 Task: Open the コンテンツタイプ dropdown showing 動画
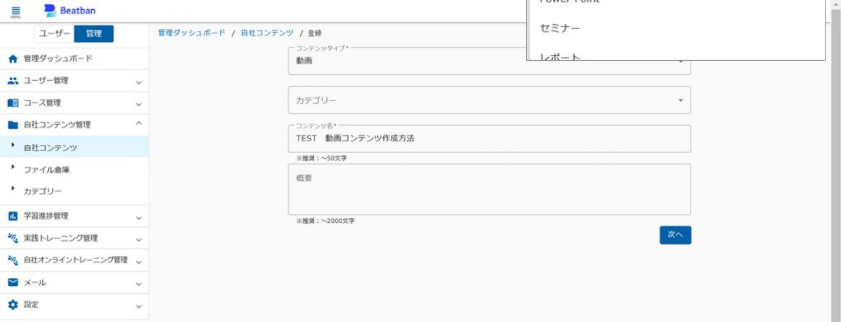point(489,61)
